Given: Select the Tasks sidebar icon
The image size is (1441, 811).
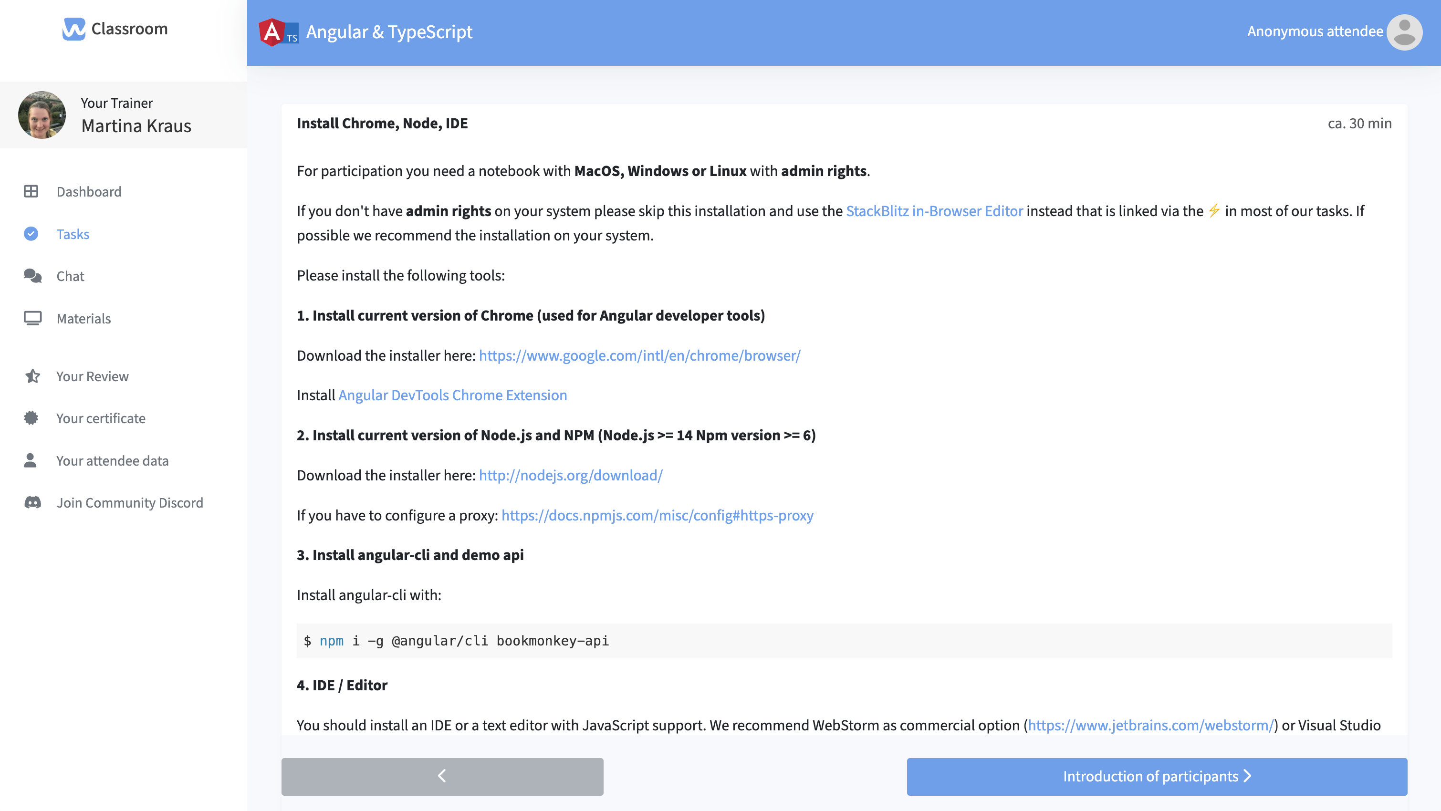Looking at the screenshot, I should click(x=31, y=234).
